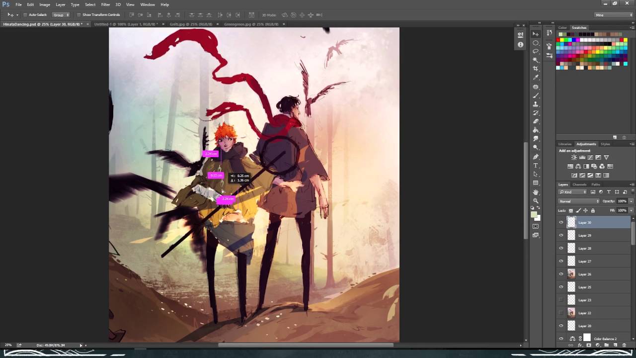Screen dimensions: 636x358
Task: Open the Styles panel tab
Action: pos(605,144)
